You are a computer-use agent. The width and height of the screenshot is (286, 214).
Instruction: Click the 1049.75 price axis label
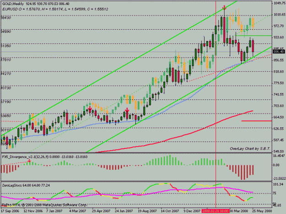[x=279, y=3]
